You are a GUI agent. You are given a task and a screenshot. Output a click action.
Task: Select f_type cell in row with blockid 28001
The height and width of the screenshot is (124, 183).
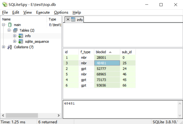[86, 58]
